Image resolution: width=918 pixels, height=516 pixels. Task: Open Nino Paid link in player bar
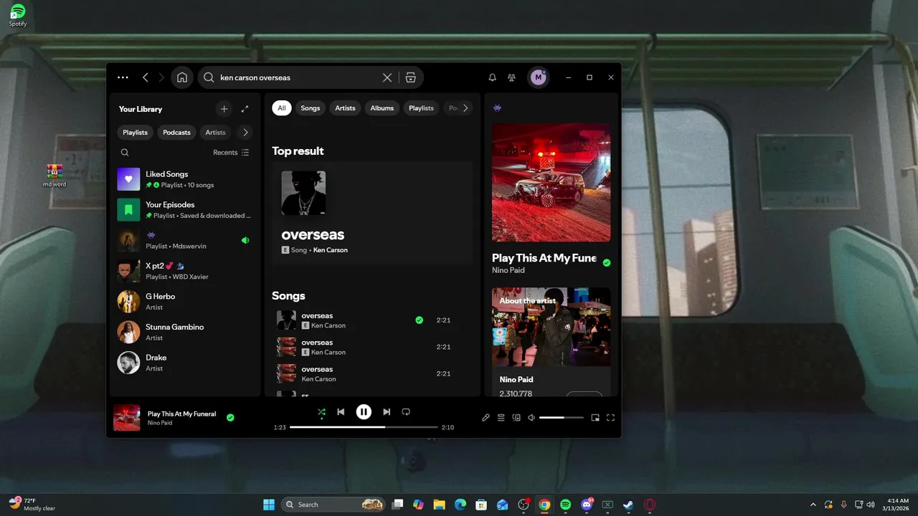(160, 423)
